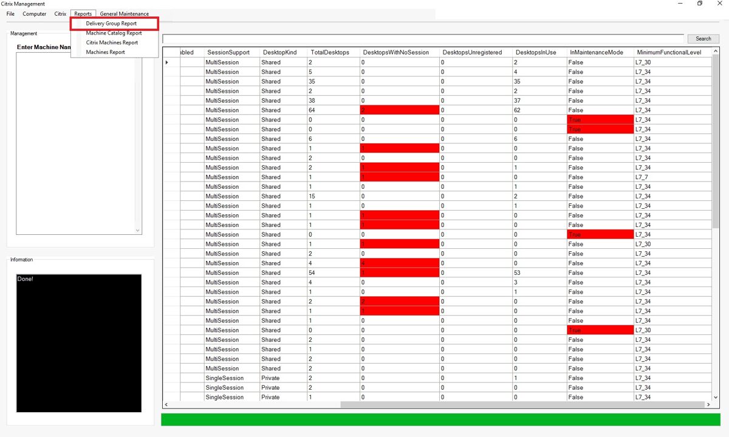
Task: Select the TotalDesktops cell showing 5
Action: tap(333, 72)
